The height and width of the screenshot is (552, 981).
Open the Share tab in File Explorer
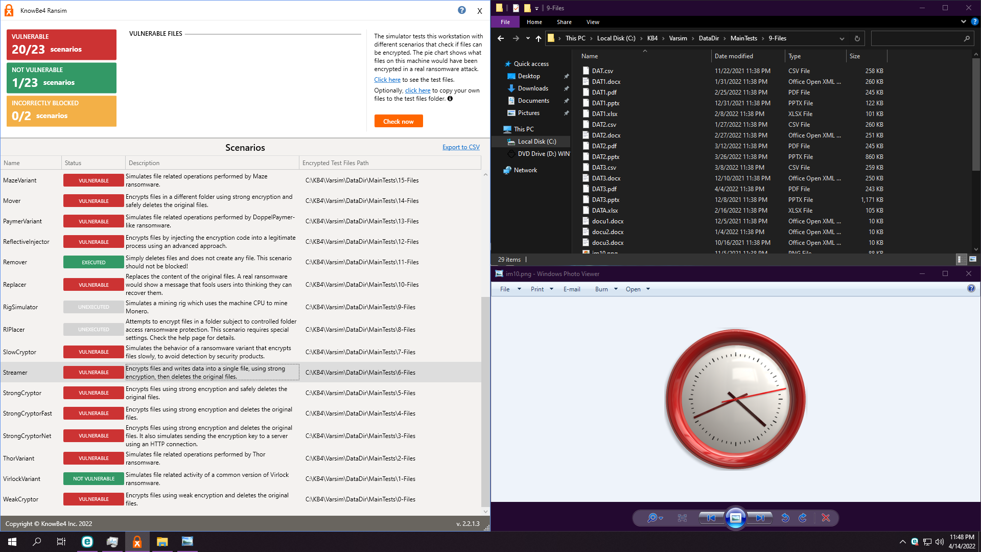click(564, 22)
